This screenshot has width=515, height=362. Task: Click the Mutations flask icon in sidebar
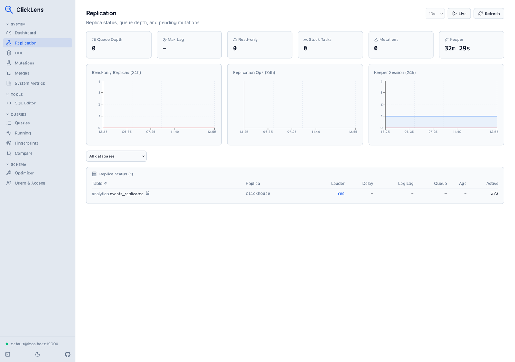[x=9, y=63]
